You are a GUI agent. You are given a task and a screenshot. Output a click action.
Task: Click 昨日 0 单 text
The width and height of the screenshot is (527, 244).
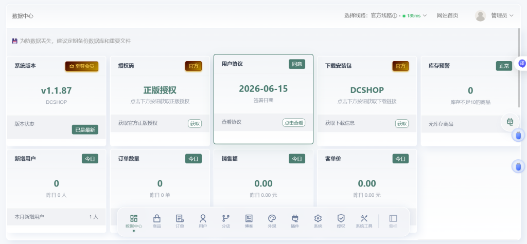pos(160,195)
